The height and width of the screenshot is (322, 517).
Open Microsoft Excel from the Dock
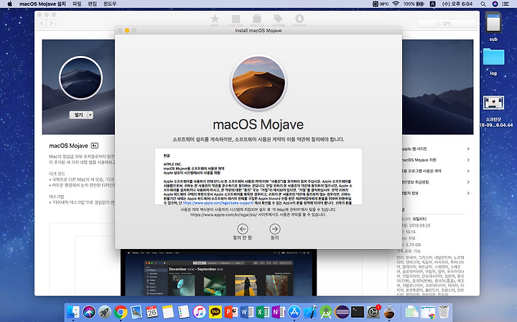(x=263, y=312)
